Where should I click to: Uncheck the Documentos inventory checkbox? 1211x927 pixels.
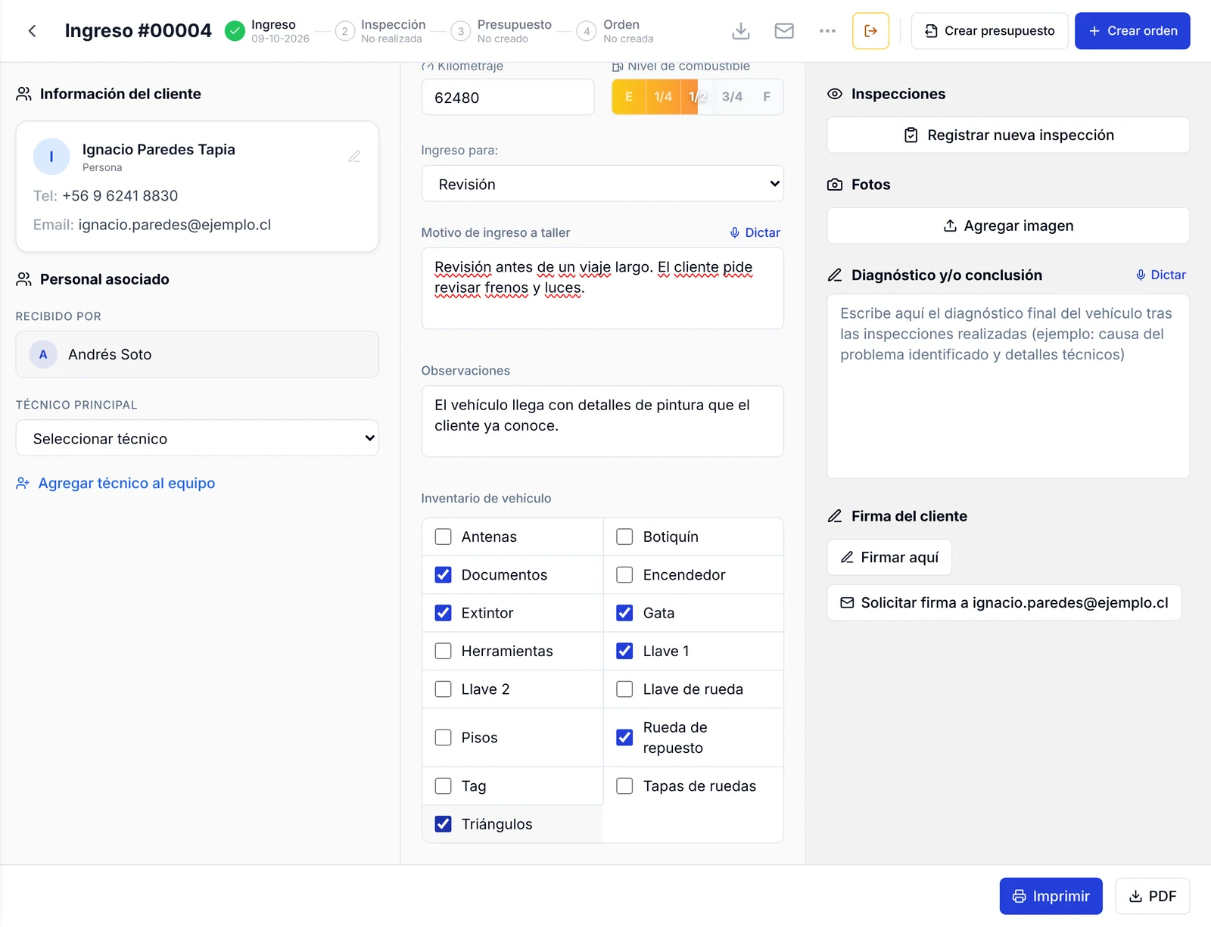click(444, 574)
